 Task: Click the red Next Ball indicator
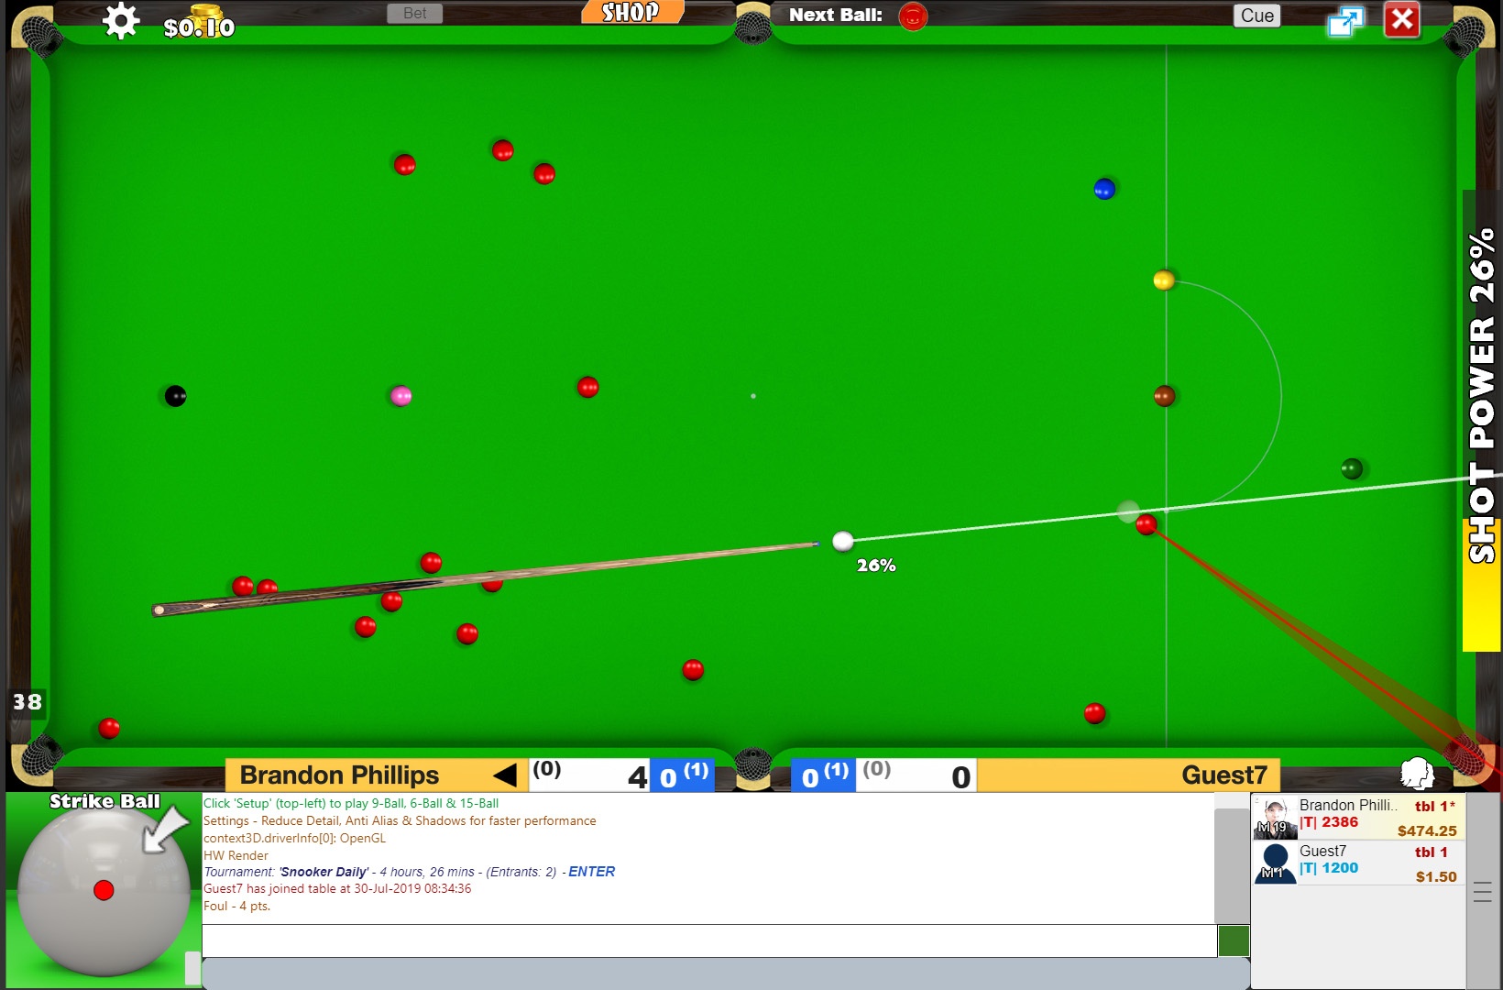(913, 16)
